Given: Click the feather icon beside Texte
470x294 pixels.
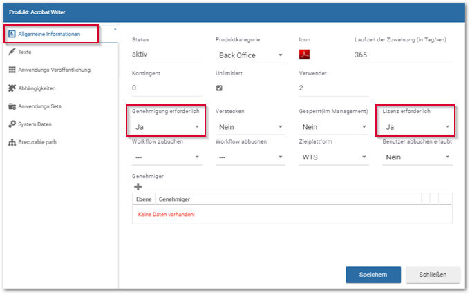Looking at the screenshot, I should tap(12, 52).
